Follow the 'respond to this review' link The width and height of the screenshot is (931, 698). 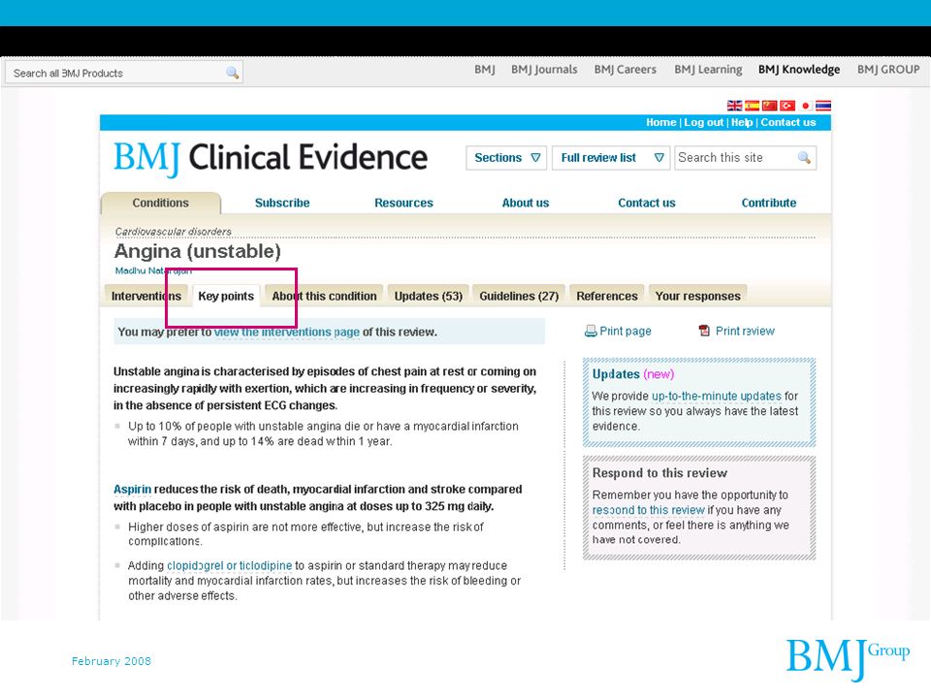[649, 510]
